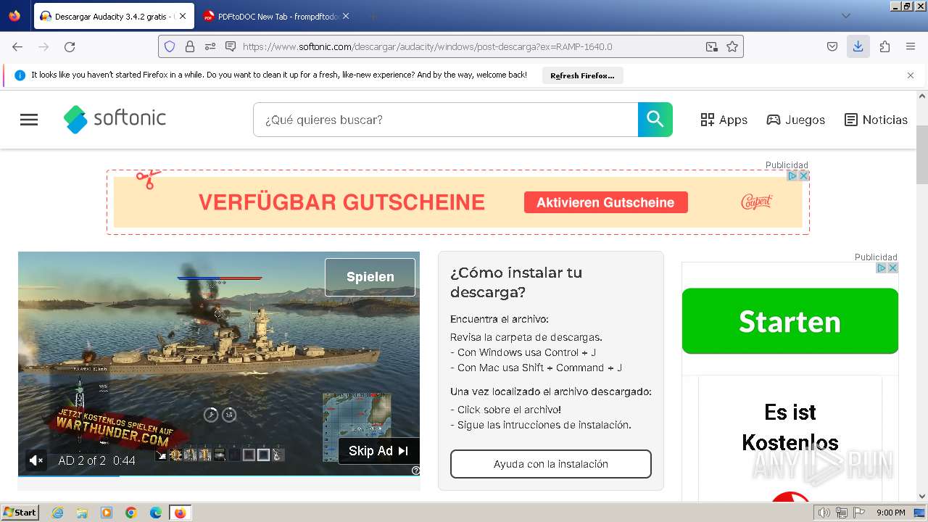Click Ayuda con la instalación button
The image size is (928, 522).
click(x=551, y=464)
